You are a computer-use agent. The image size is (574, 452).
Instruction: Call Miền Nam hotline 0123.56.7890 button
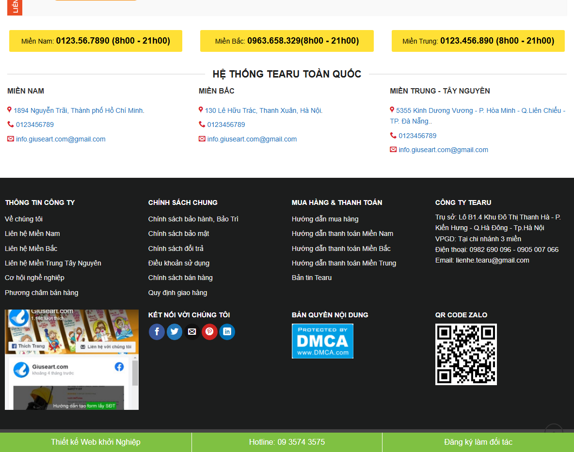point(96,41)
